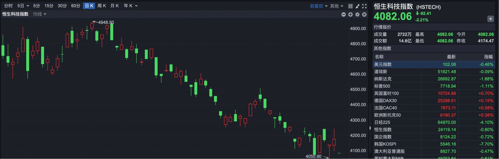Click the 4082.06 current price
The image size is (499, 159).
[393, 17]
